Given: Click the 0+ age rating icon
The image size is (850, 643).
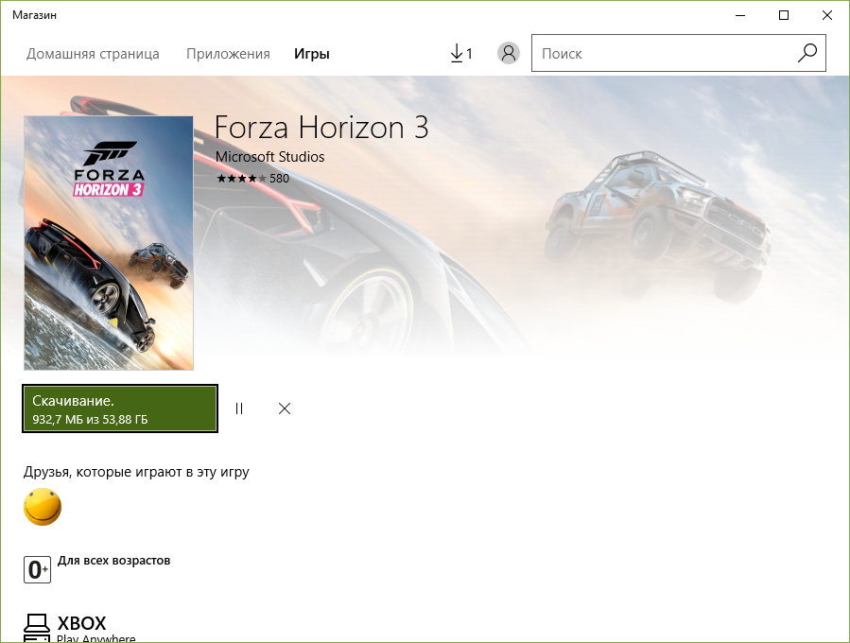Looking at the screenshot, I should (x=38, y=569).
